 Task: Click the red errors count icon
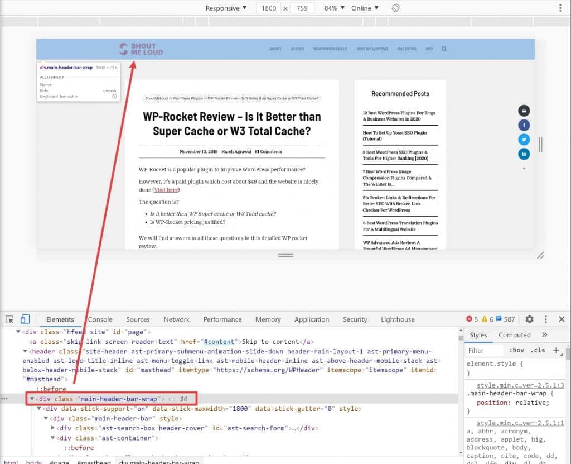point(468,319)
